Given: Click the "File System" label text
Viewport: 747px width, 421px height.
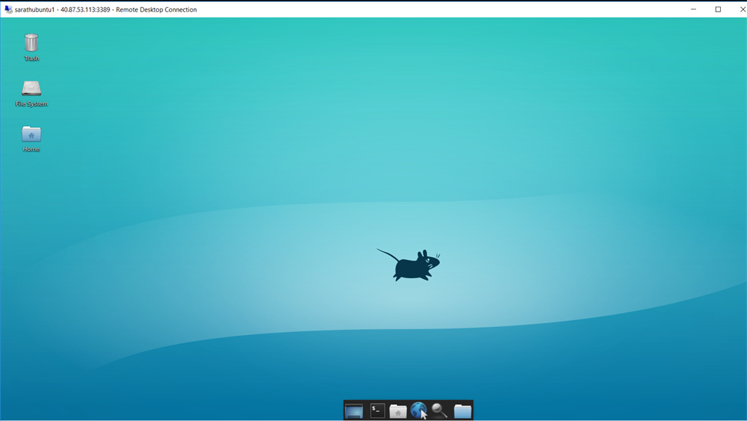Looking at the screenshot, I should (31, 103).
